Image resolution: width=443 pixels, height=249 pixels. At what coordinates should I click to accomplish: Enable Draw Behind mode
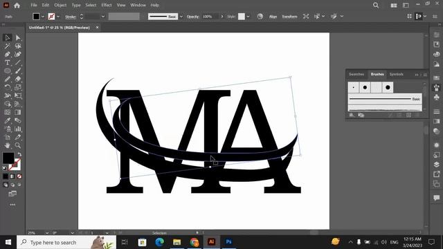[x=12, y=185]
